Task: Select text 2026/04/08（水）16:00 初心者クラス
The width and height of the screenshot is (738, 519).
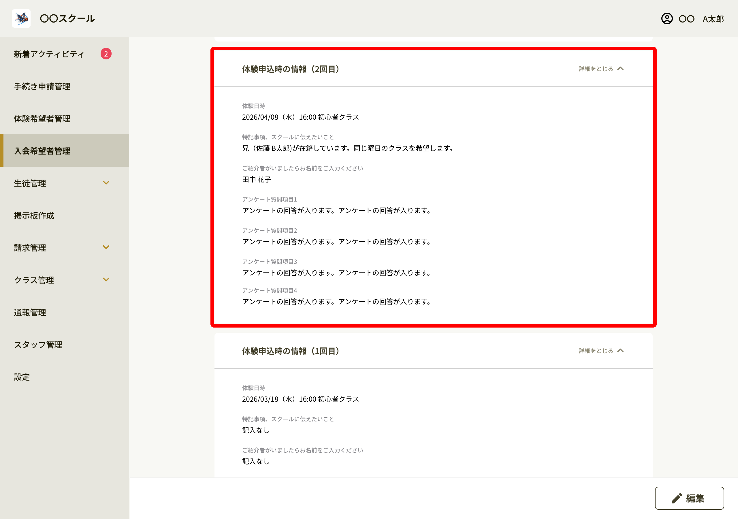Action: coord(301,117)
